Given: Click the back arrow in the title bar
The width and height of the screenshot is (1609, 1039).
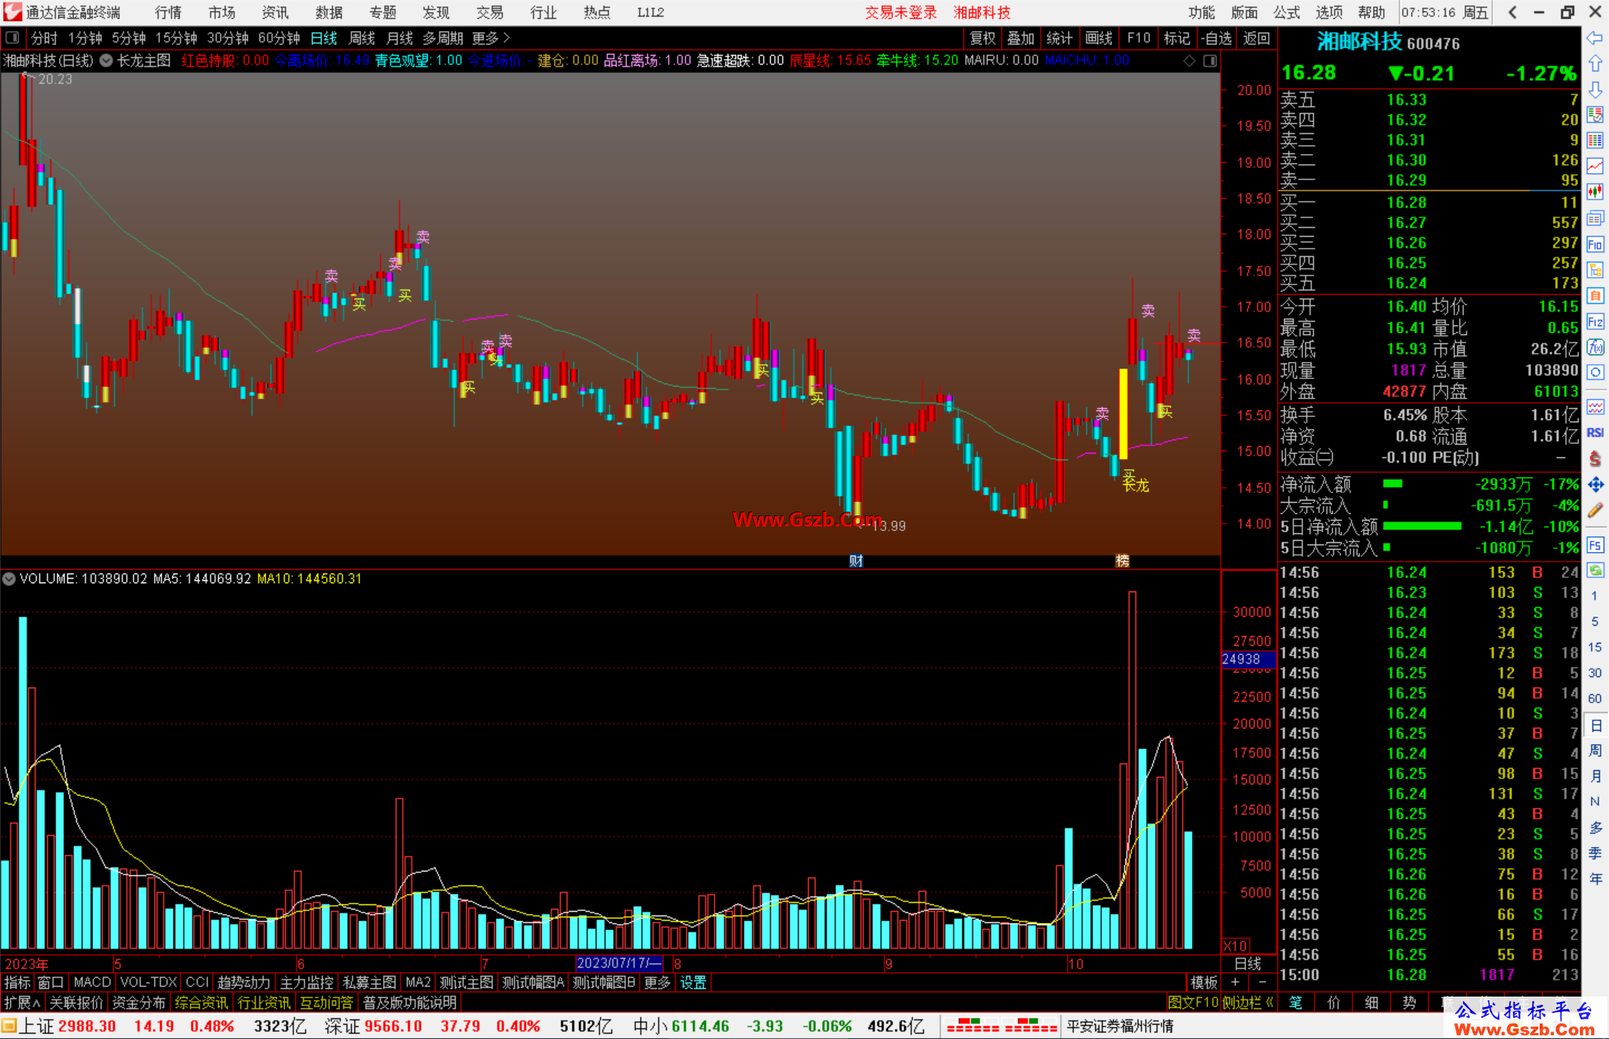Looking at the screenshot, I should 1512,12.
